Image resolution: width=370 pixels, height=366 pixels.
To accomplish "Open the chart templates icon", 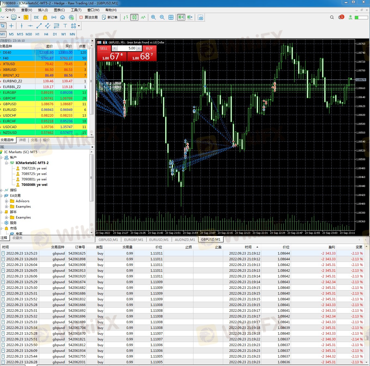I will click(x=14, y=17).
